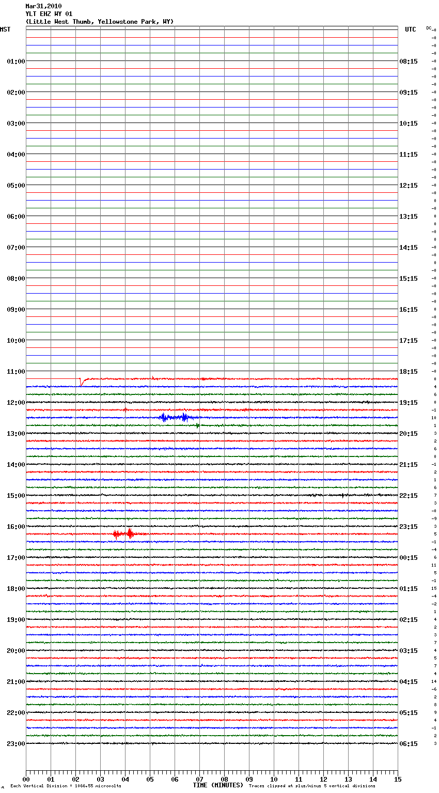Click the 16:15 UTC time label

pos(409,310)
